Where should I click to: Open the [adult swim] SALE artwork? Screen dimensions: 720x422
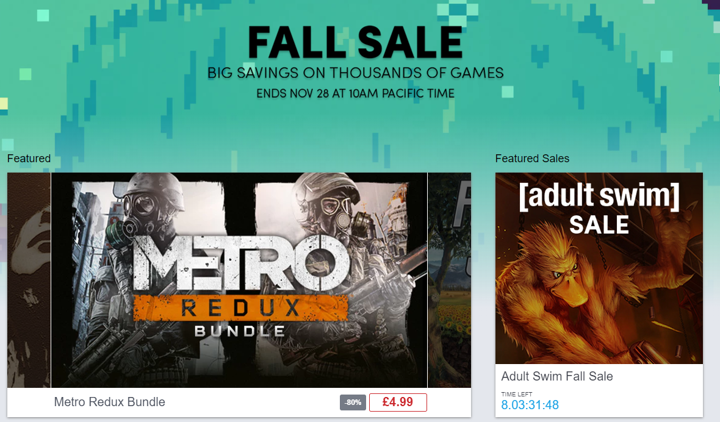[x=599, y=268]
